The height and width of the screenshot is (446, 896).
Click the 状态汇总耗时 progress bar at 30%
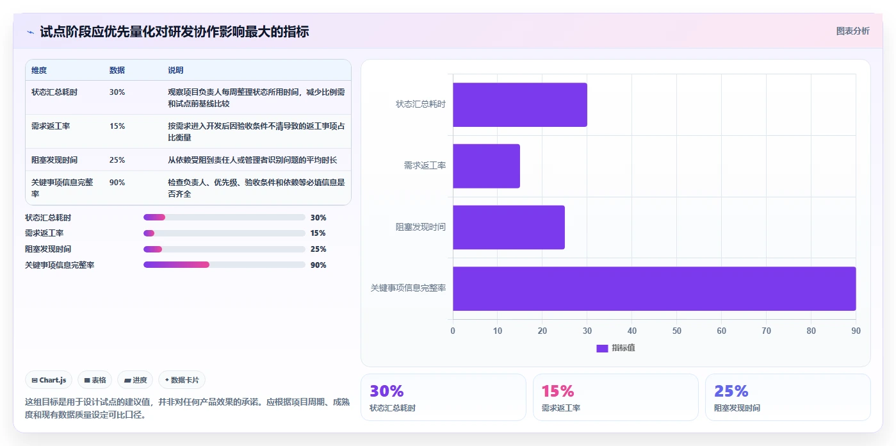tap(224, 218)
